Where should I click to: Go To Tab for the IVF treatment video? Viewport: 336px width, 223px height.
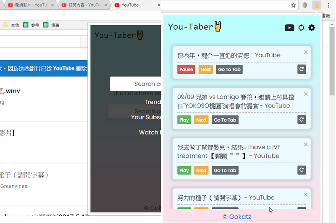pyautogui.click(x=225, y=170)
